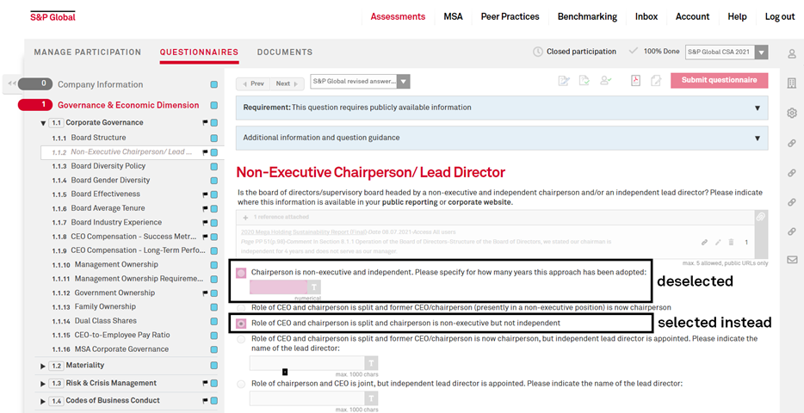Click blue status square for Board Structure
Screen dimensions: 804x413
[213, 139]
